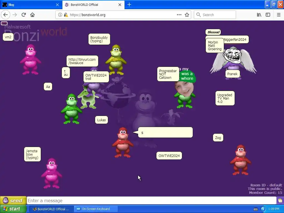Screen dimensions: 284x213
Task: Open the browser home page icon
Action: tap(32, 15)
